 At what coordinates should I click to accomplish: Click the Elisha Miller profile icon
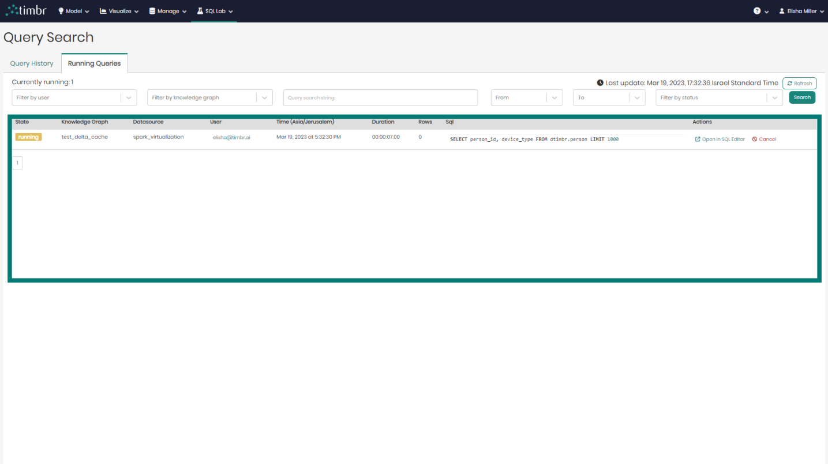coord(782,10)
